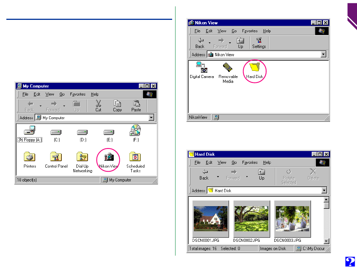Expand the Hard Disk Address dropdown
The width and height of the screenshot is (357, 268).
click(324, 190)
